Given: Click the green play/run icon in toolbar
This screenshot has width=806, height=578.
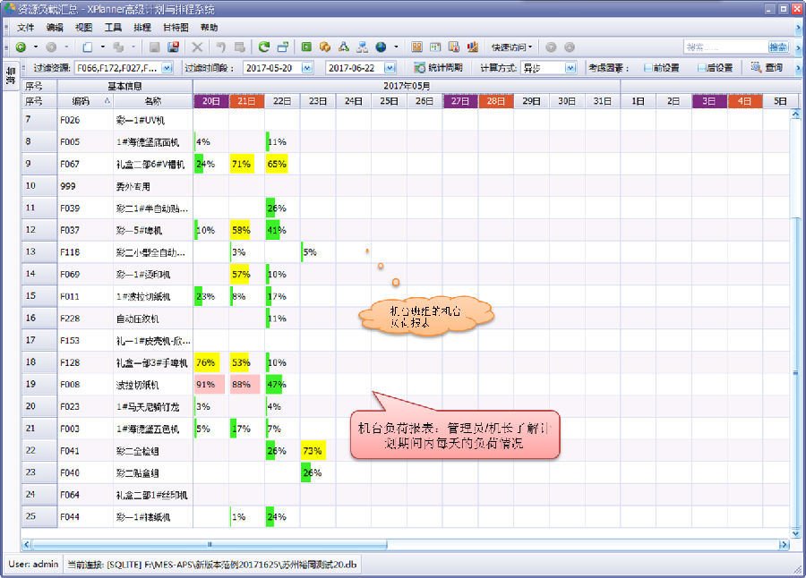Looking at the screenshot, I should 306,47.
